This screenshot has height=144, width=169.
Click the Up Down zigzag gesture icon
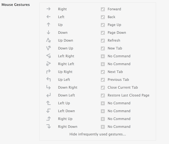[x=48, y=41]
